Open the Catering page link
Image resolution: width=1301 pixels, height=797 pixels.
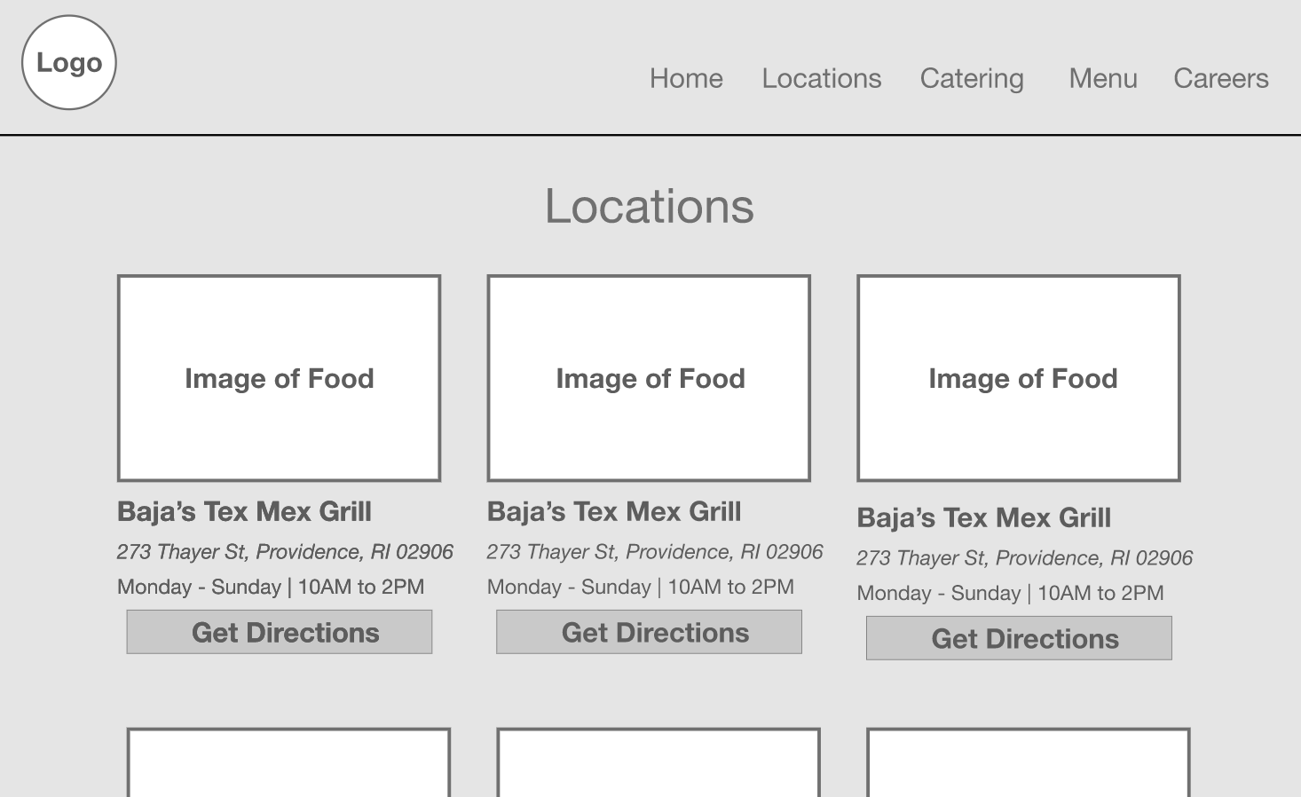click(972, 78)
